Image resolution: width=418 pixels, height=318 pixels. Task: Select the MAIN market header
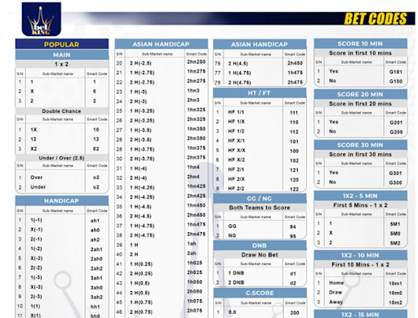click(x=62, y=55)
